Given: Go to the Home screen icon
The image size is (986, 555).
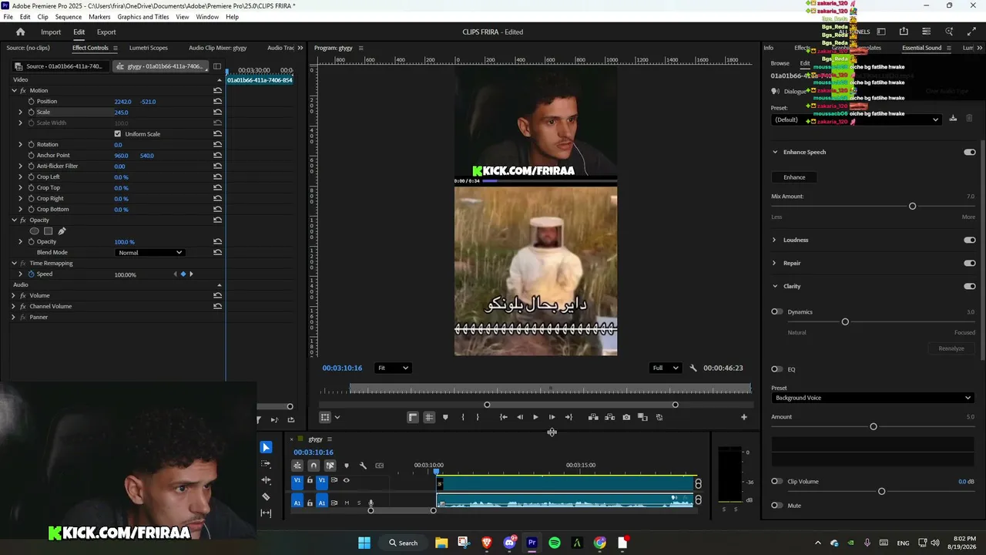Looking at the screenshot, I should coord(21,32).
